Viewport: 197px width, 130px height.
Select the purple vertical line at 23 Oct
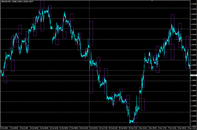pos(89,63)
